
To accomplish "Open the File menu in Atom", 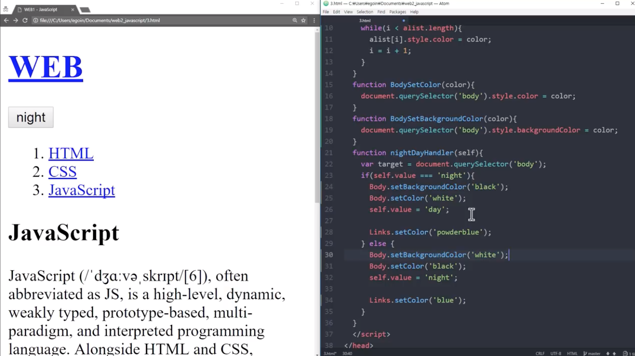I will [326, 12].
